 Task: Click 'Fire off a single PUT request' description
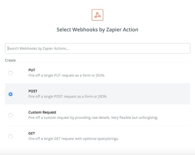point(67,75)
